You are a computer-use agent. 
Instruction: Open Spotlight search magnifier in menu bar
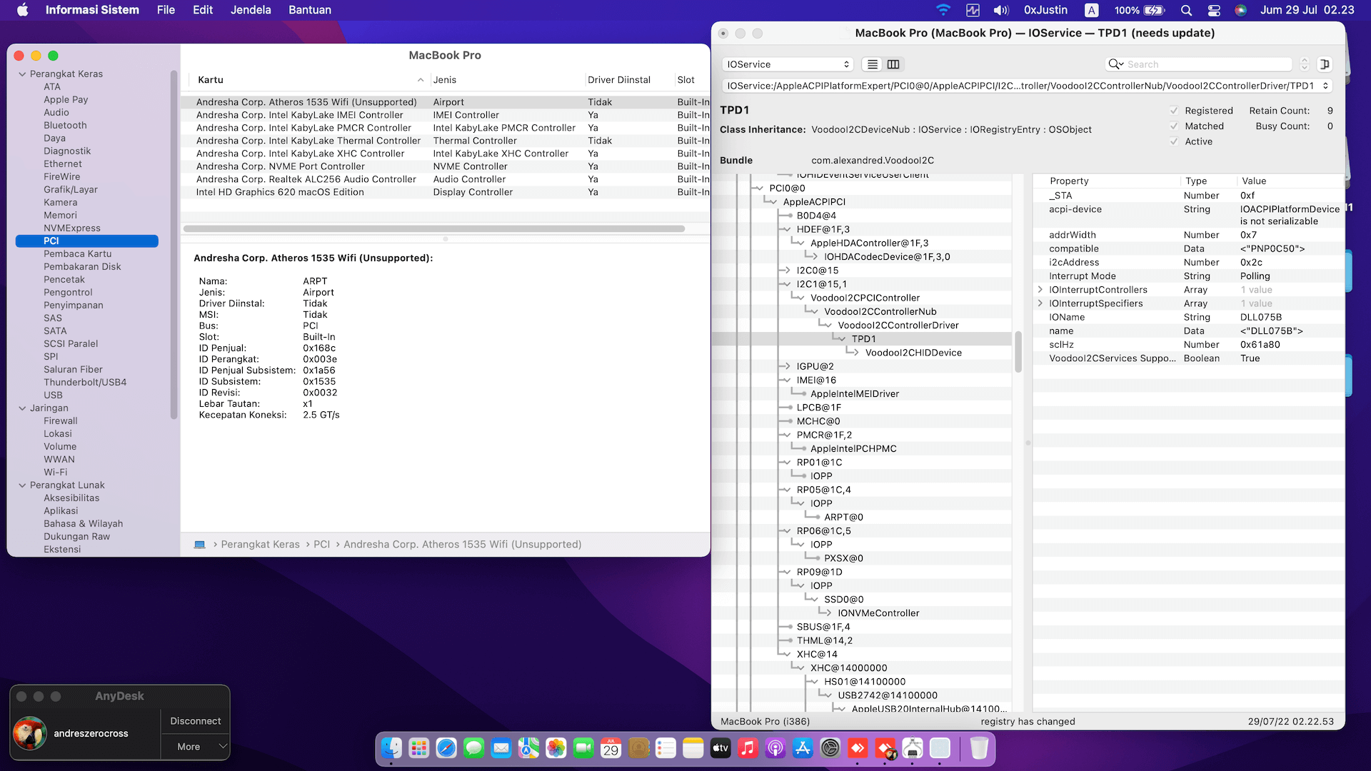pyautogui.click(x=1186, y=10)
